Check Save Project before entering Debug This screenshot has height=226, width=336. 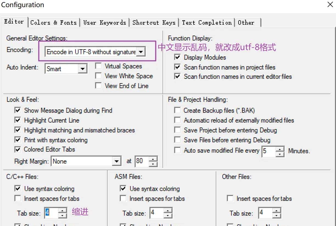[x=177, y=130]
